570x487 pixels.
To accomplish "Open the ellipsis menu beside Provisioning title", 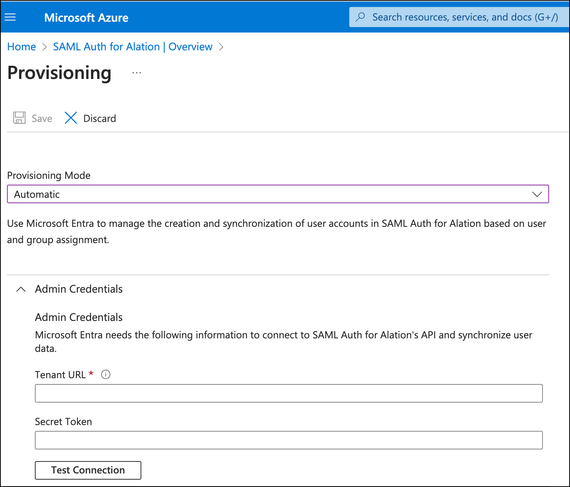I will (x=137, y=73).
